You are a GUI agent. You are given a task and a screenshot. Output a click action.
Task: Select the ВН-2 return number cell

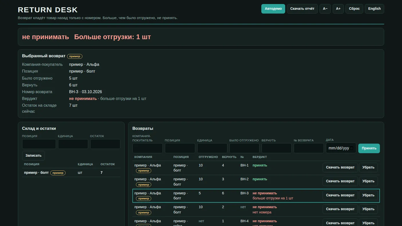coord(245,179)
